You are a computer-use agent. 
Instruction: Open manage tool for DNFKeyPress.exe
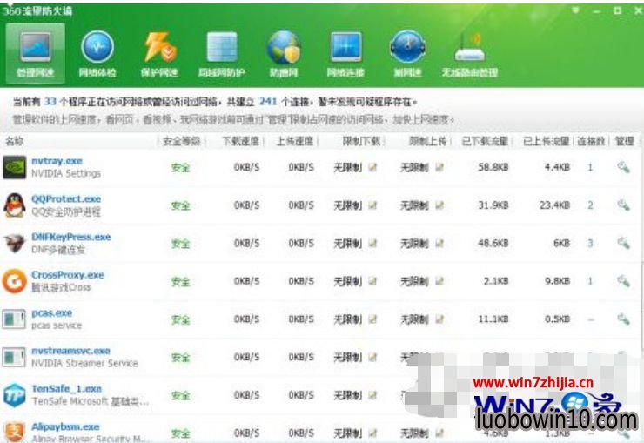pos(623,243)
